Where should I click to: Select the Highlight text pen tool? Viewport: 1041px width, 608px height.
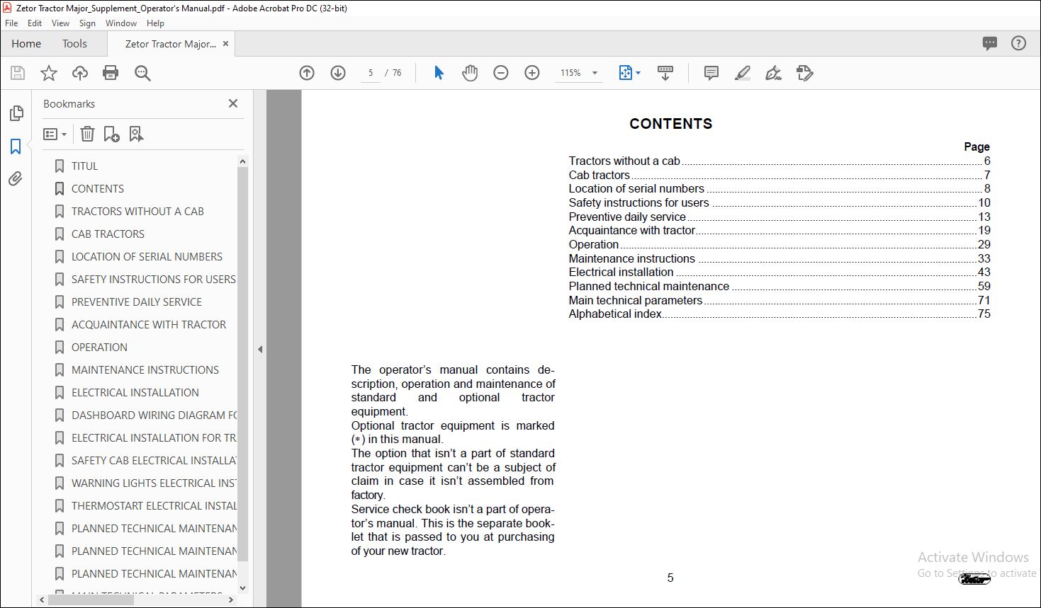pos(743,73)
